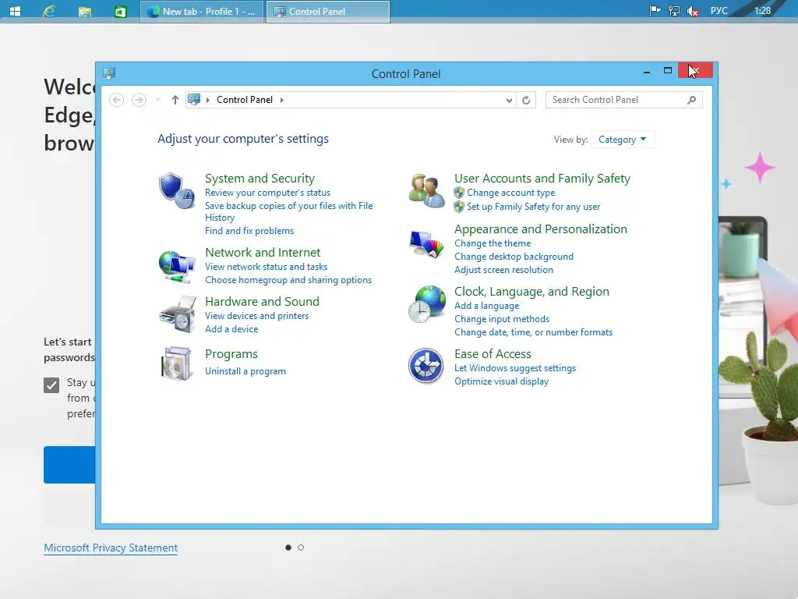Expand the arrow after Control Panel breadcrumb
Image resolution: width=798 pixels, height=599 pixels.
point(282,100)
